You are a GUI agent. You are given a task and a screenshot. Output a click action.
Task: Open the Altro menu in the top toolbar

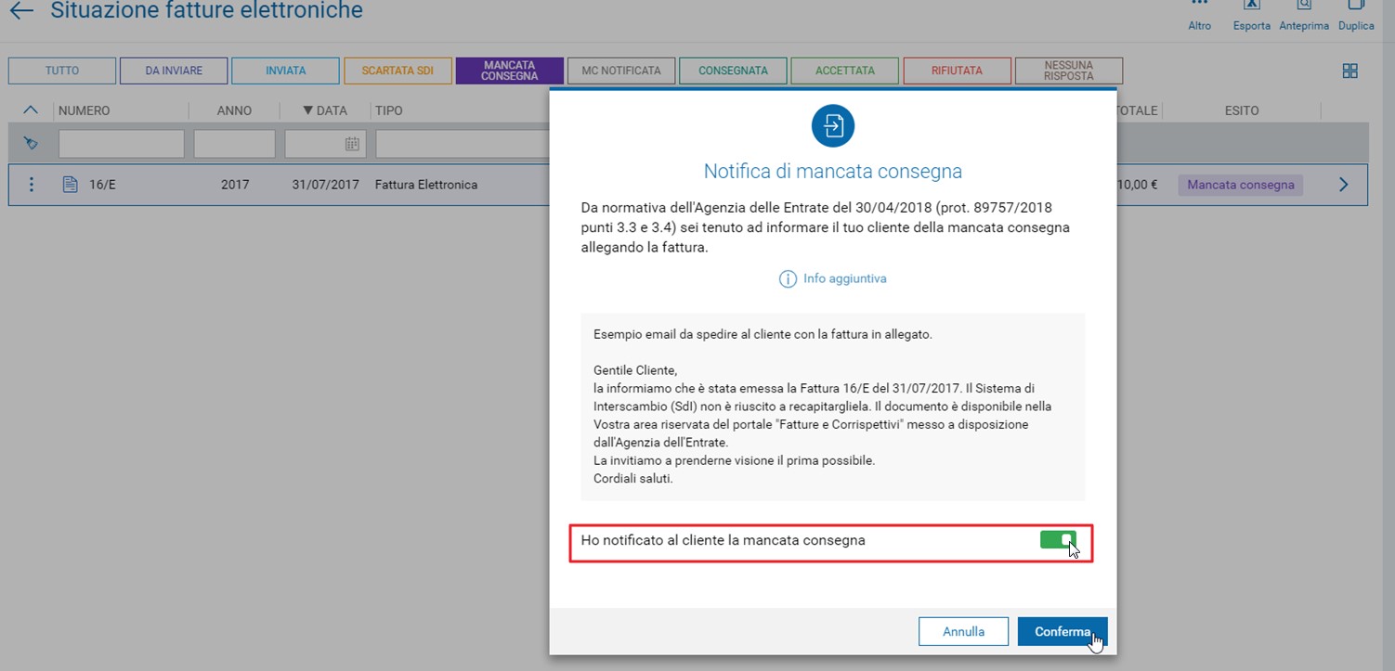pyautogui.click(x=1200, y=16)
